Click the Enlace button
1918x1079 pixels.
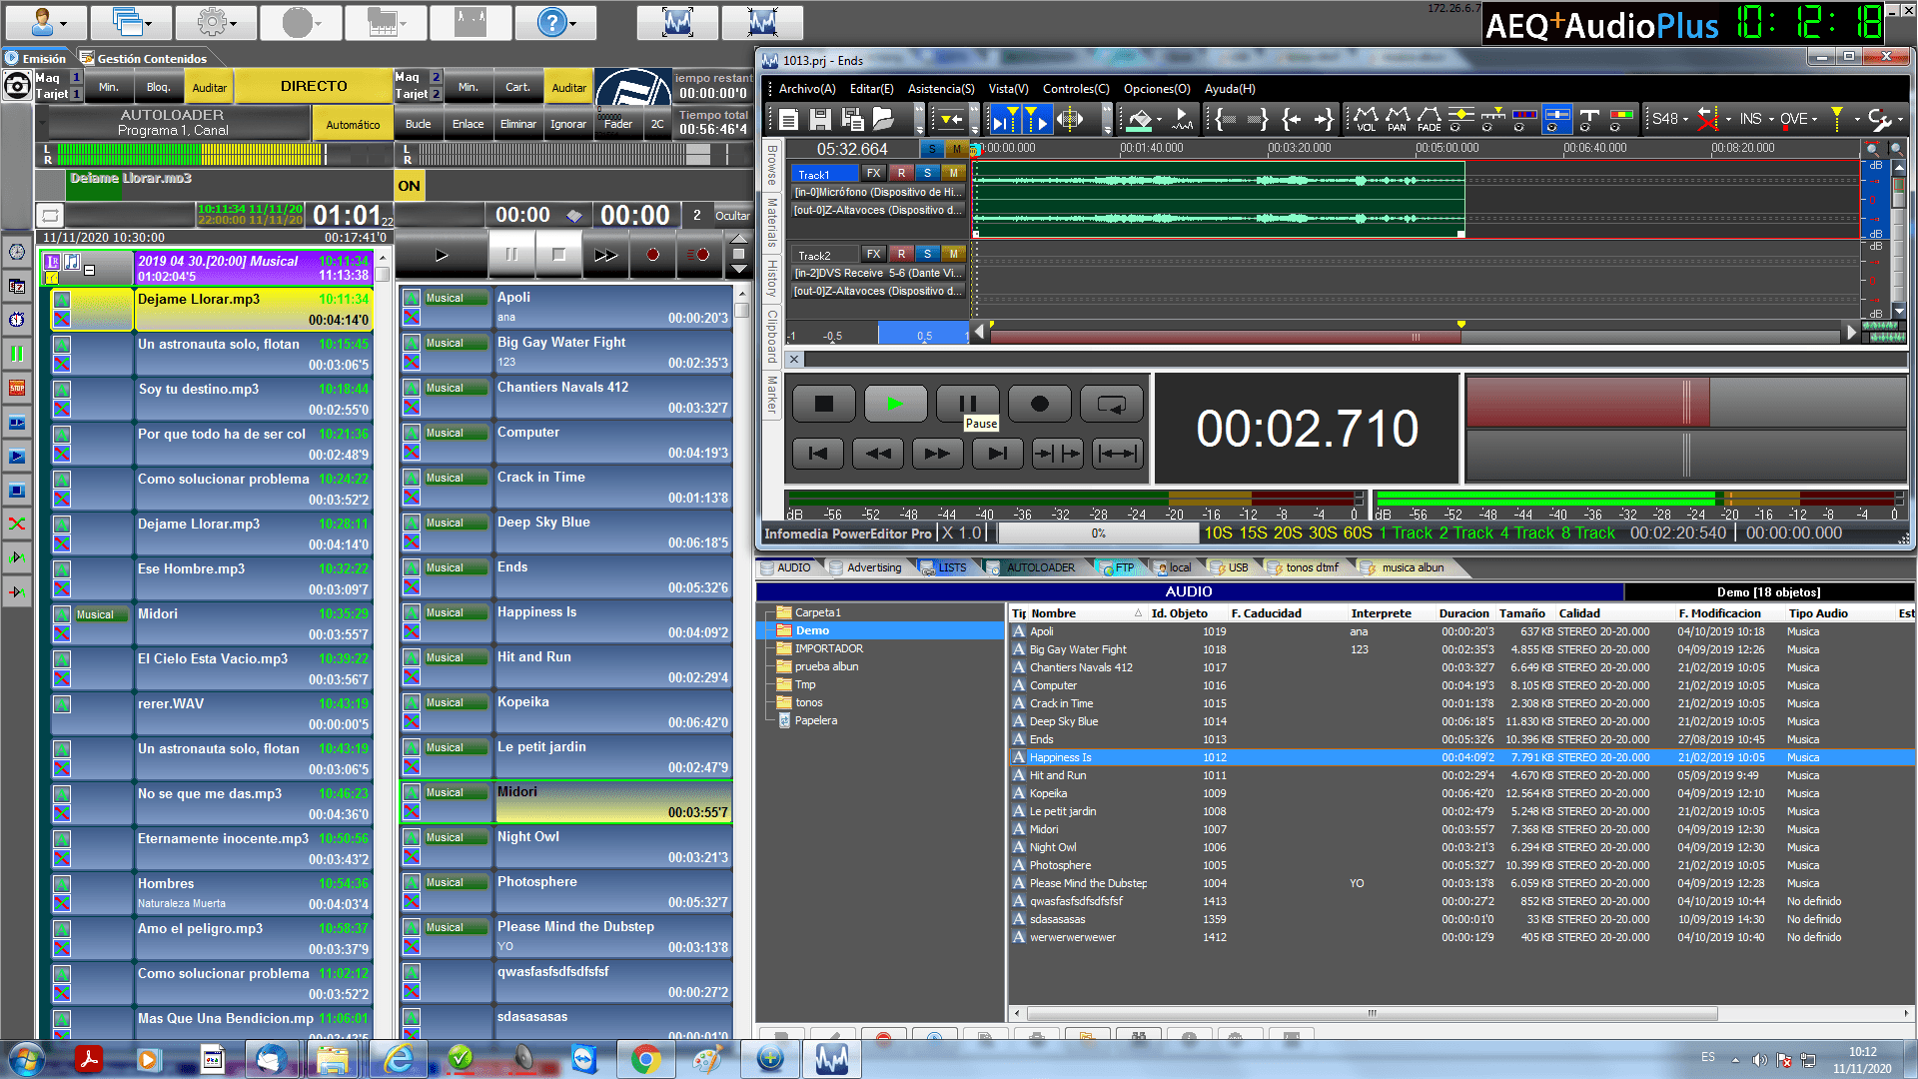[468, 124]
